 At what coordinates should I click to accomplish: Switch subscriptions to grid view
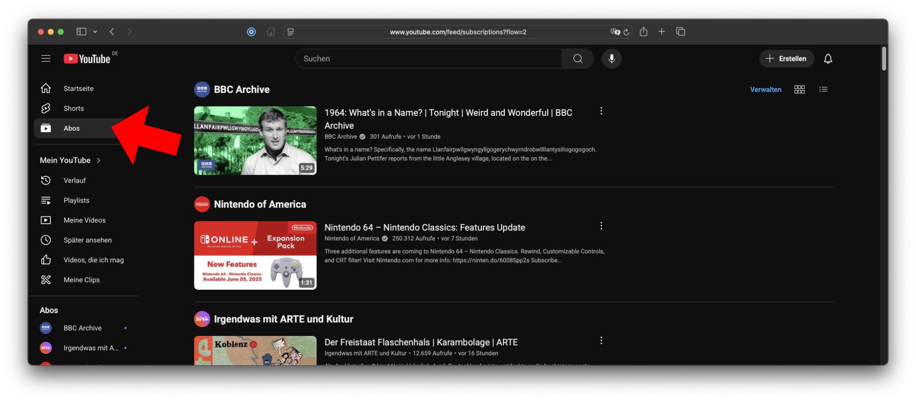pyautogui.click(x=799, y=89)
